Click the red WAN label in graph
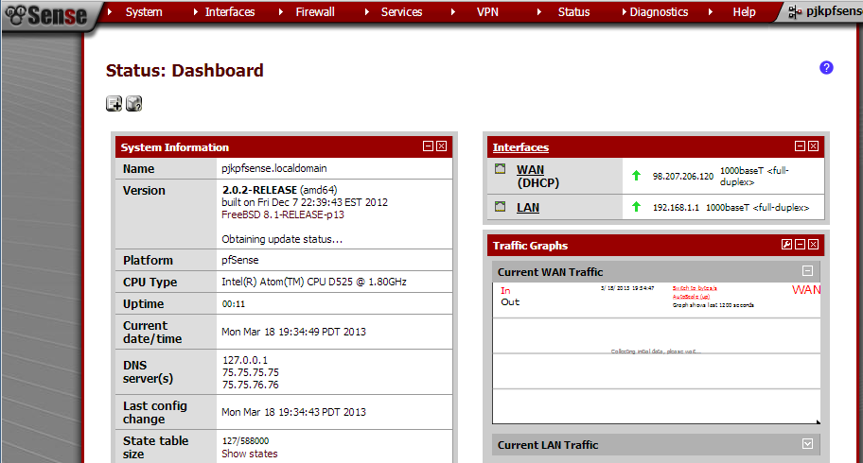This screenshot has height=463, width=863. pyautogui.click(x=806, y=290)
